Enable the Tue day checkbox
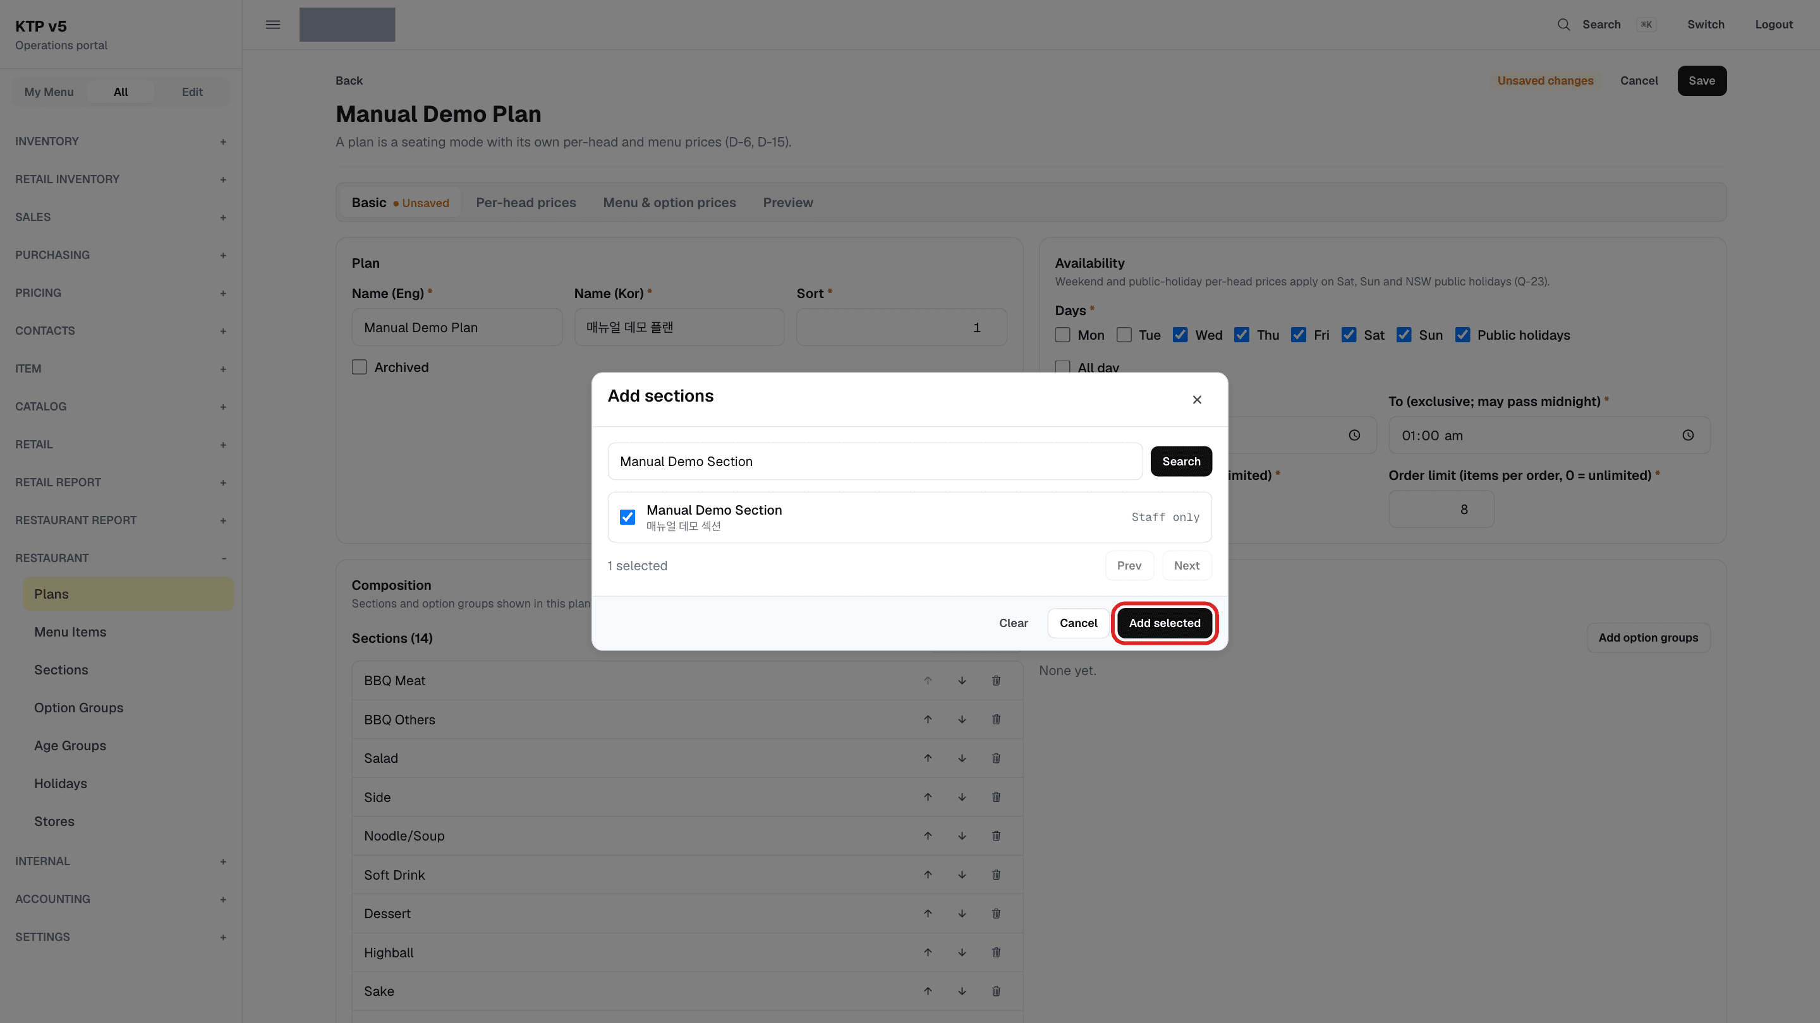Viewport: 1820px width, 1023px height. 1124,335
